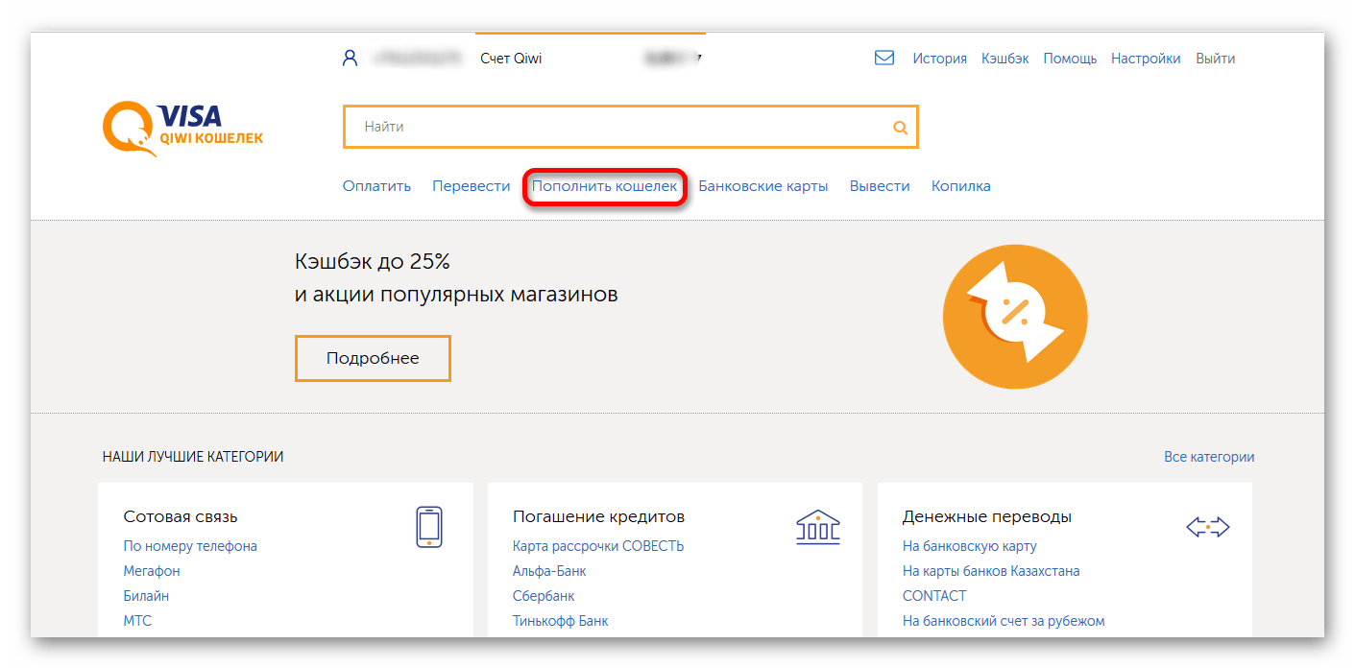
Task: Select the Банковские карты menu item
Action: (762, 186)
